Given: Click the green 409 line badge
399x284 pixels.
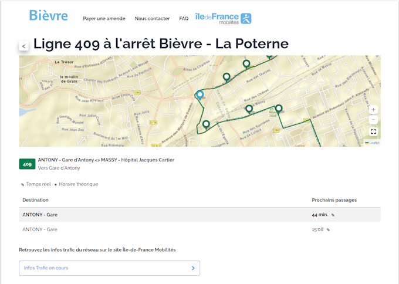Looking at the screenshot, I should (27, 164).
